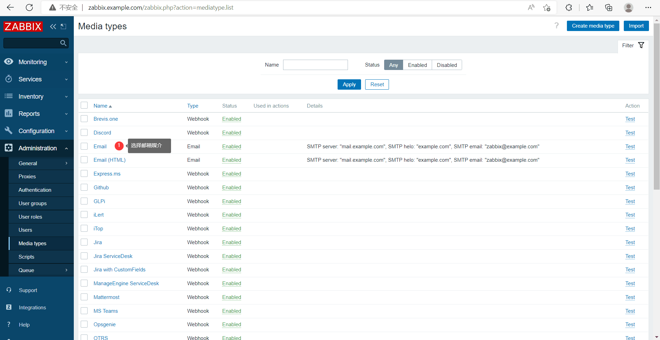Check the Discord row checkbox
This screenshot has height=340, width=660.
pyautogui.click(x=84, y=132)
